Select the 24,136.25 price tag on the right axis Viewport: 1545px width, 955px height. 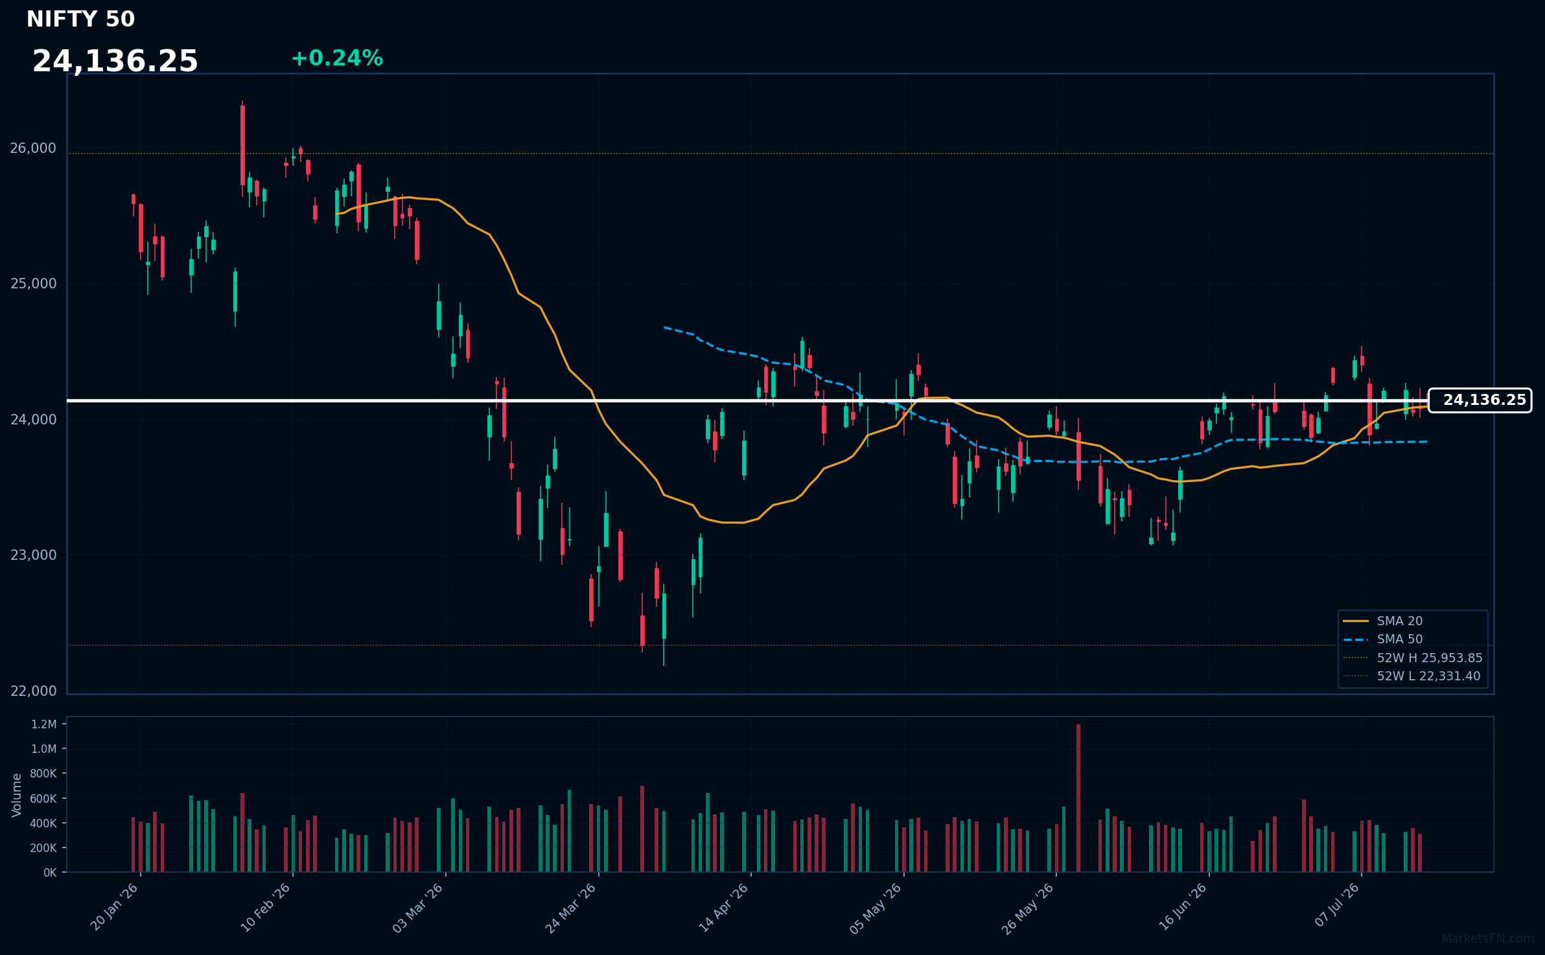pos(1480,400)
